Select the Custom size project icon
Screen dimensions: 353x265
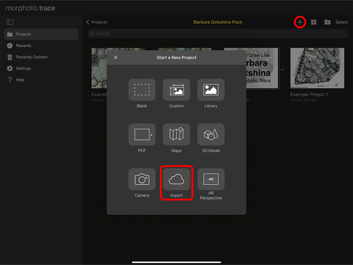pyautogui.click(x=176, y=90)
